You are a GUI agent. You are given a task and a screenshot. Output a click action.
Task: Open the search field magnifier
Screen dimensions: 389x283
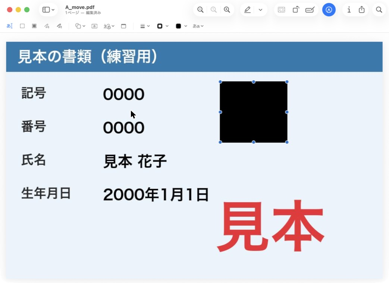point(379,10)
